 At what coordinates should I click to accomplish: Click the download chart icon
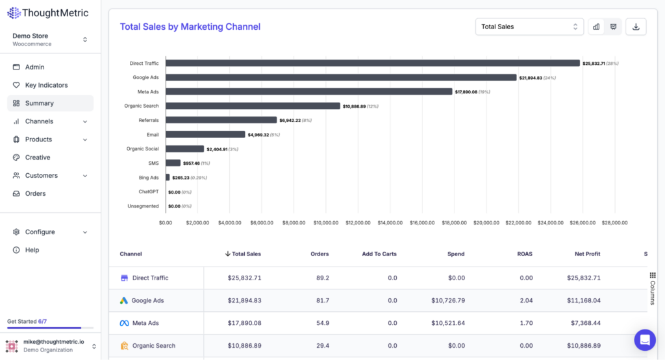tap(636, 27)
